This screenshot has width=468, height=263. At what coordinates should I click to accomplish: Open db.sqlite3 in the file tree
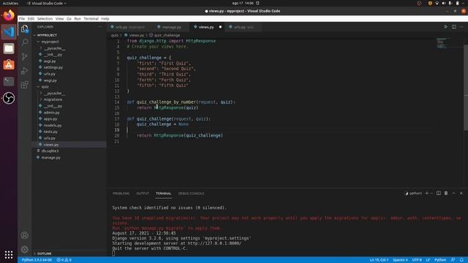point(50,151)
